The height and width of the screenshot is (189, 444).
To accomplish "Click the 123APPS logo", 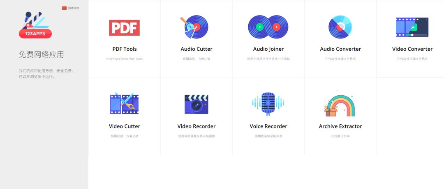I will [x=35, y=25].
